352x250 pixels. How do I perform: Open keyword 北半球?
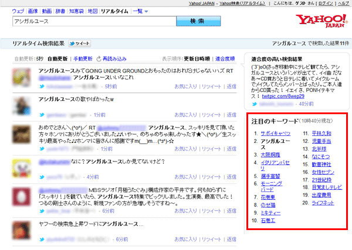coord(319,149)
